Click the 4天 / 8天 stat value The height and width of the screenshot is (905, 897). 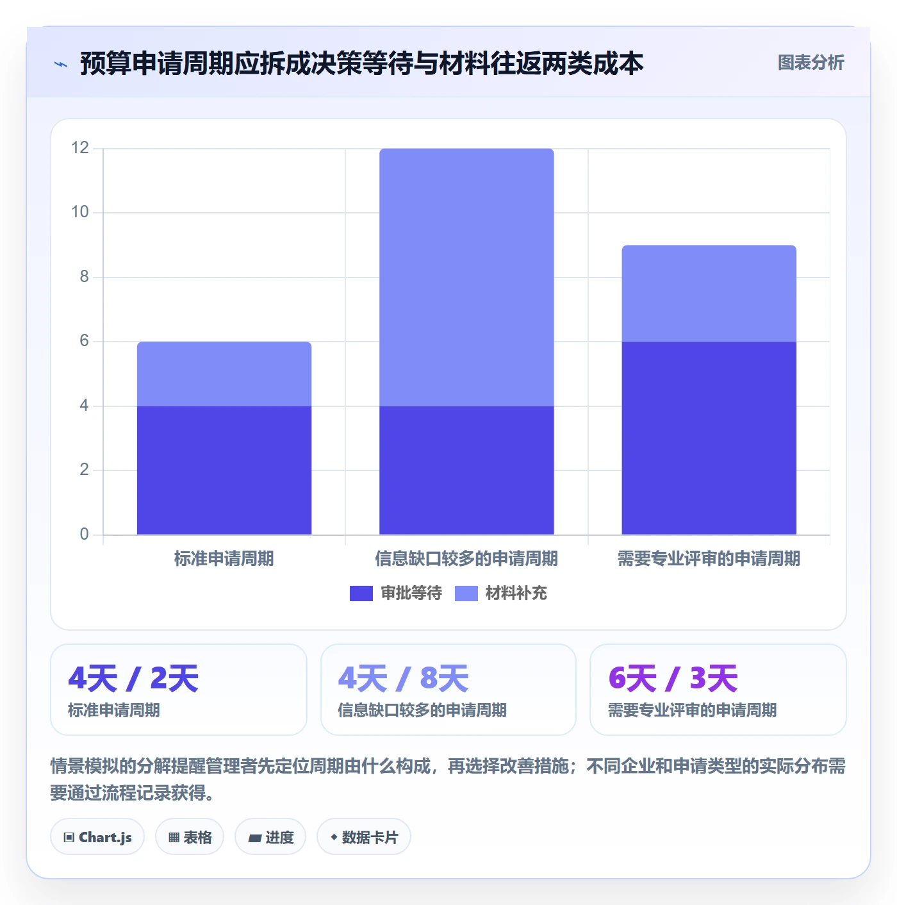pos(404,679)
